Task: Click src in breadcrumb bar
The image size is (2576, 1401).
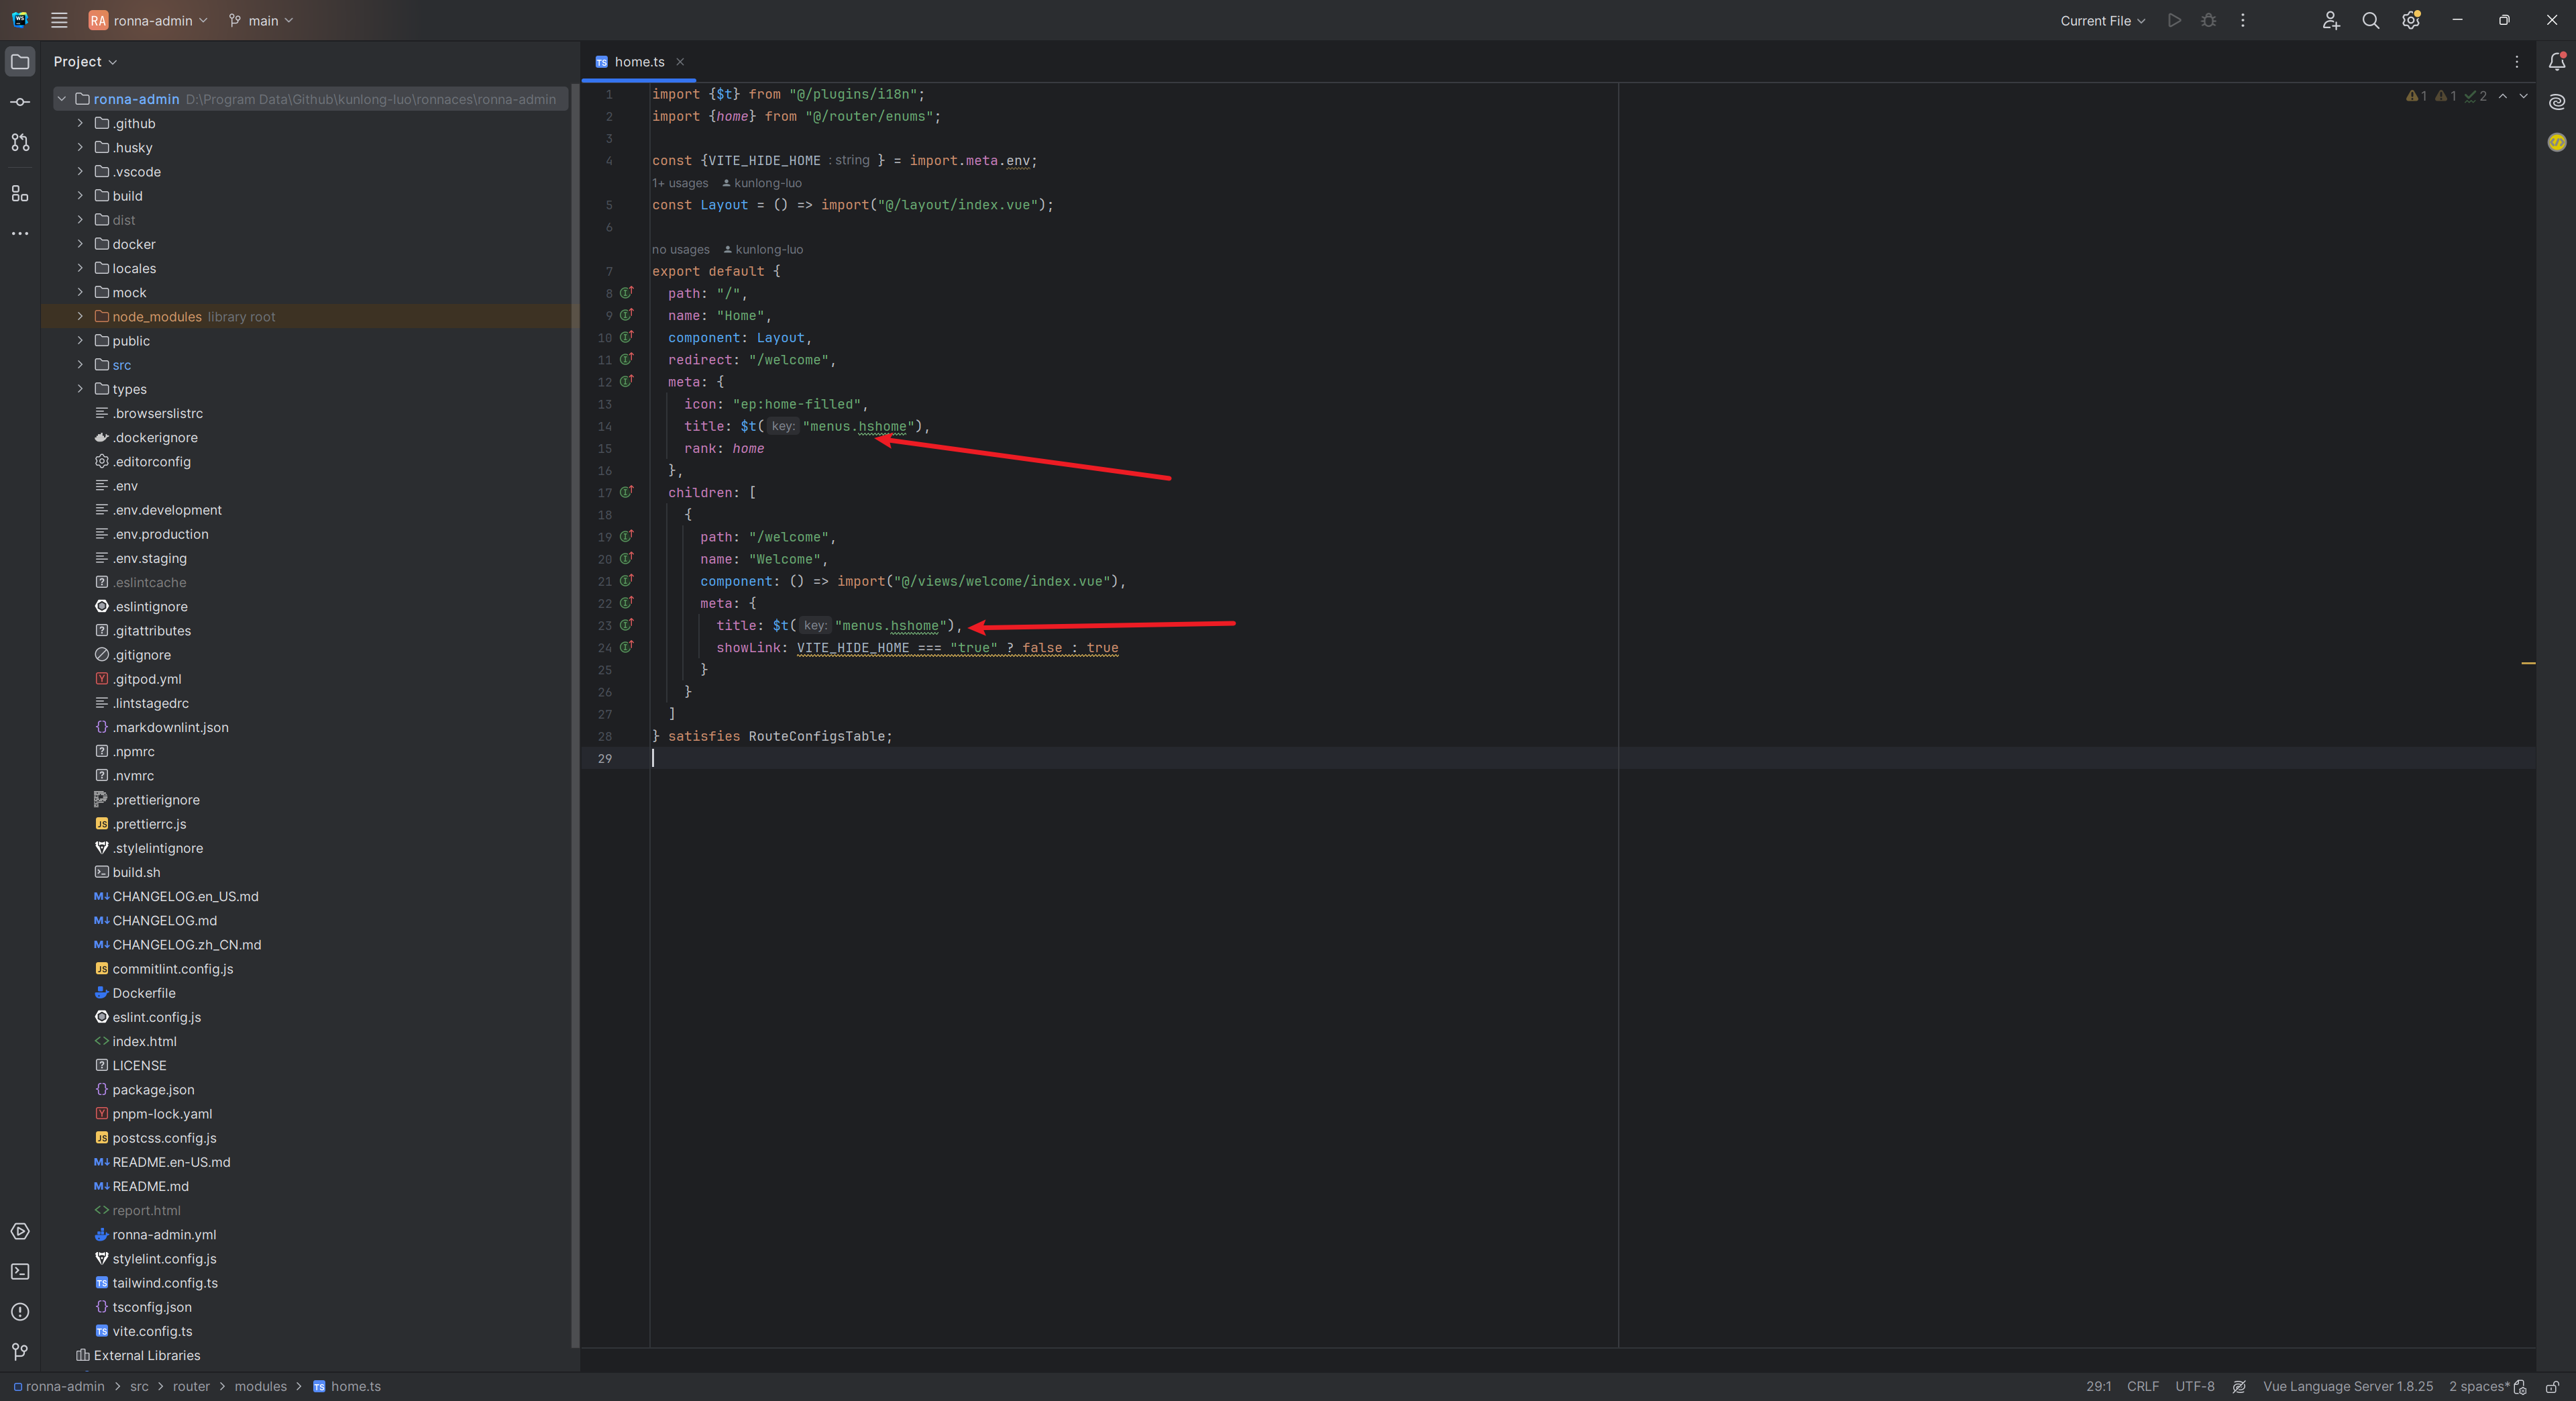Action: [139, 1386]
